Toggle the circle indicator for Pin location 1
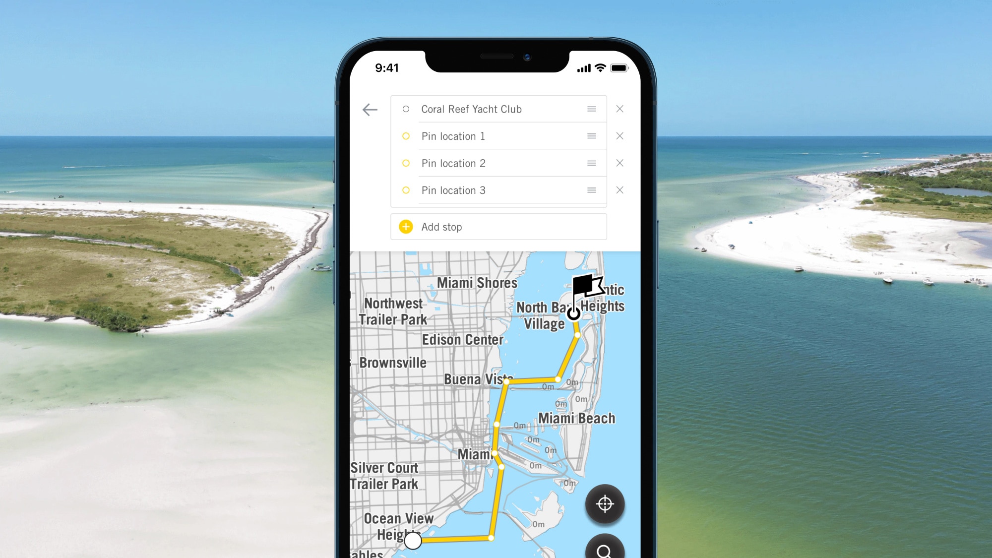The width and height of the screenshot is (992, 558). click(405, 136)
